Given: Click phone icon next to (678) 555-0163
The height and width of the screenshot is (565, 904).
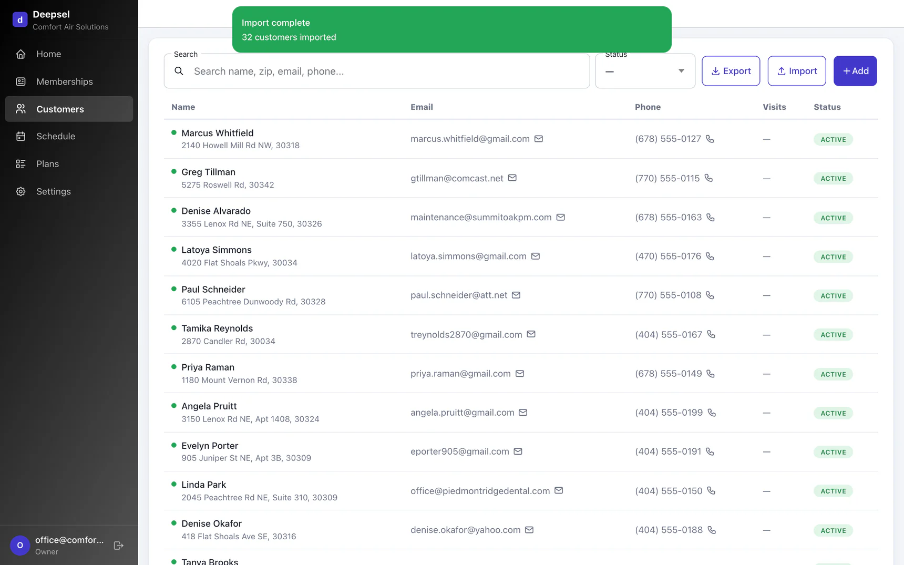Looking at the screenshot, I should tap(710, 217).
